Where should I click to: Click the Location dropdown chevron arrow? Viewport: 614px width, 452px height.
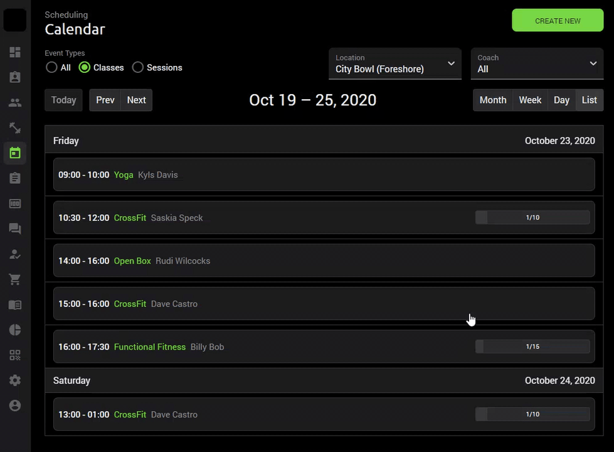click(451, 63)
